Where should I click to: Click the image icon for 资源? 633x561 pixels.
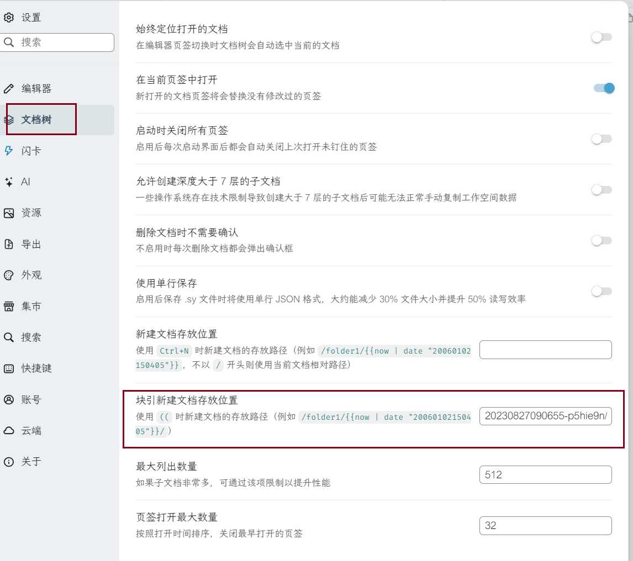[x=9, y=213]
